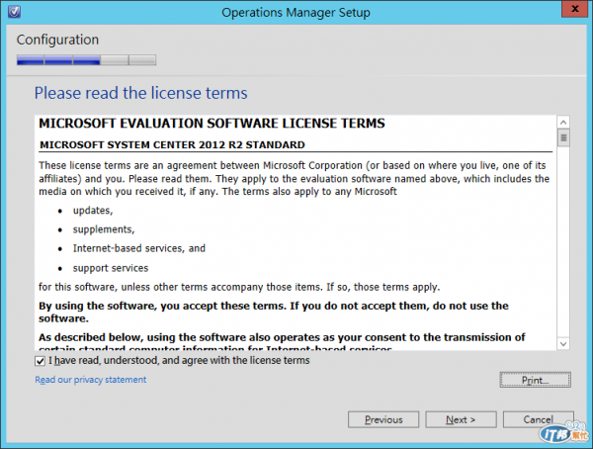Click the 'By using the software' bold paragraph
593x449 pixels.
(x=274, y=312)
